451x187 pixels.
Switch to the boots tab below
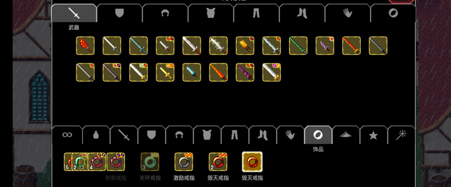pos(262,135)
